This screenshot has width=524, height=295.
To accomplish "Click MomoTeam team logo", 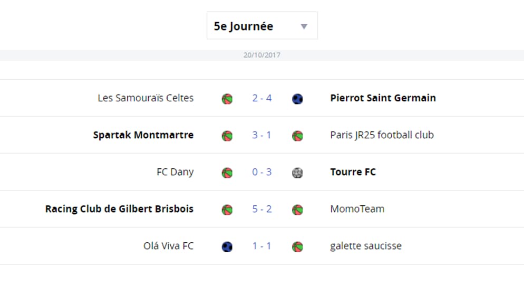I will click(297, 210).
